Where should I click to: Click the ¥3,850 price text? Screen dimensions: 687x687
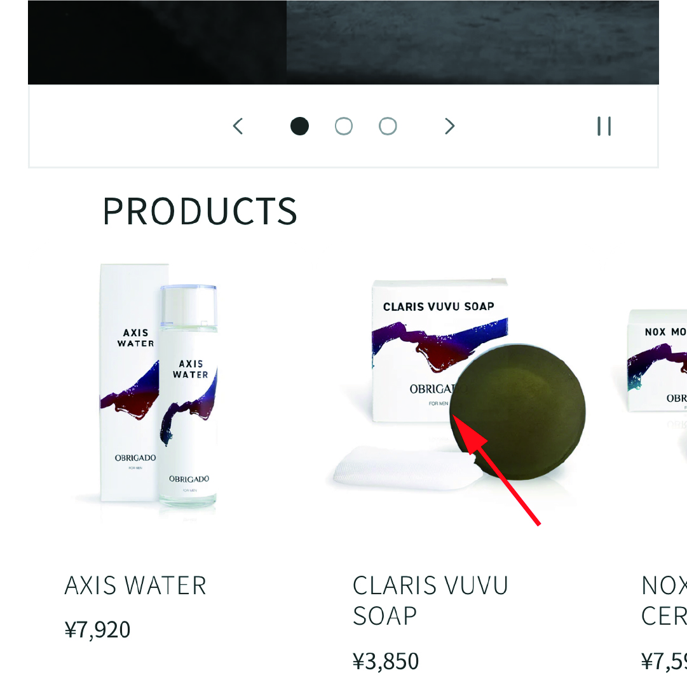386,661
